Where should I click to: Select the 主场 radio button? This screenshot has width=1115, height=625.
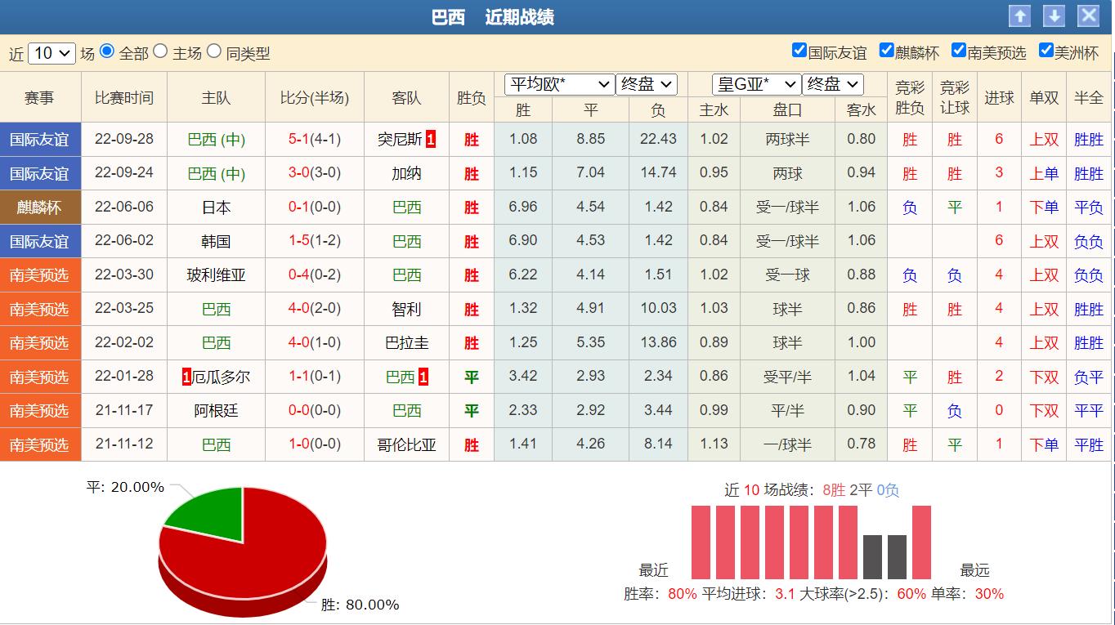pyautogui.click(x=160, y=51)
